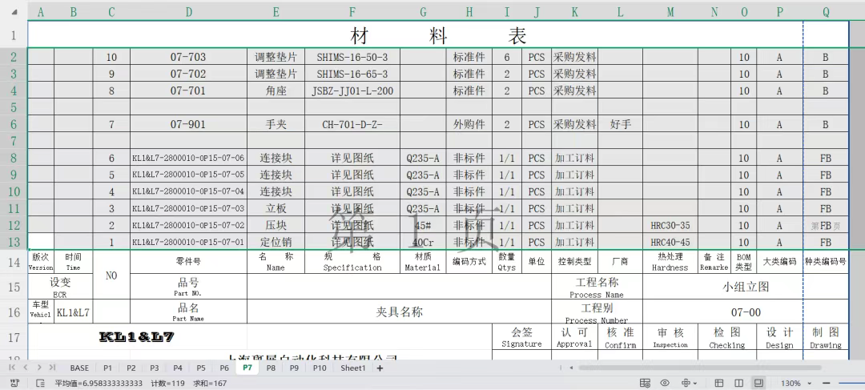Switch to normal view icon
This screenshot has width=865, height=390.
[718, 383]
